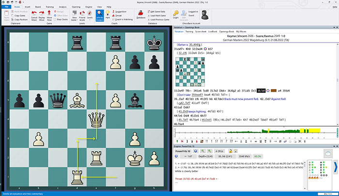The width and height of the screenshot is (339, 196).
Task: Click the 4 CPUs button
Action: (x=219, y=151)
